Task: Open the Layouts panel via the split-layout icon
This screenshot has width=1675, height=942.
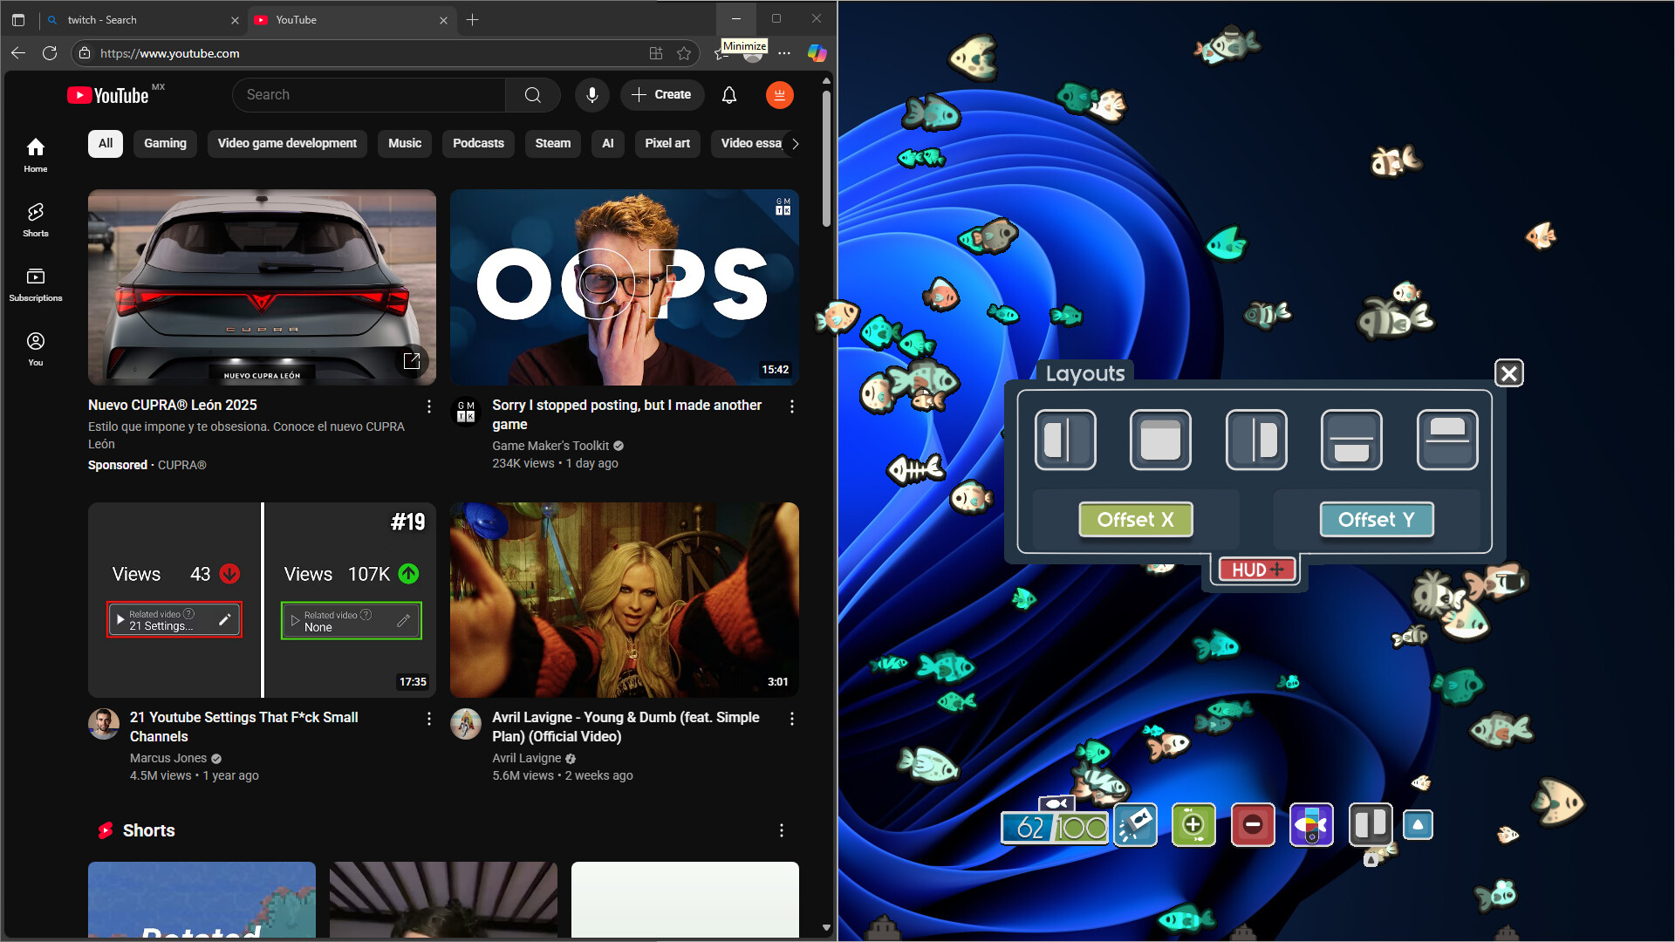Action: 1370,824
